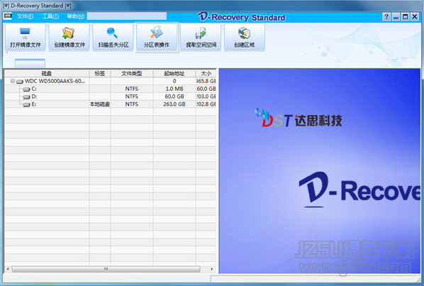Start 扫描丢失分区 scan
The width and height of the screenshot is (424, 286).
(x=113, y=37)
